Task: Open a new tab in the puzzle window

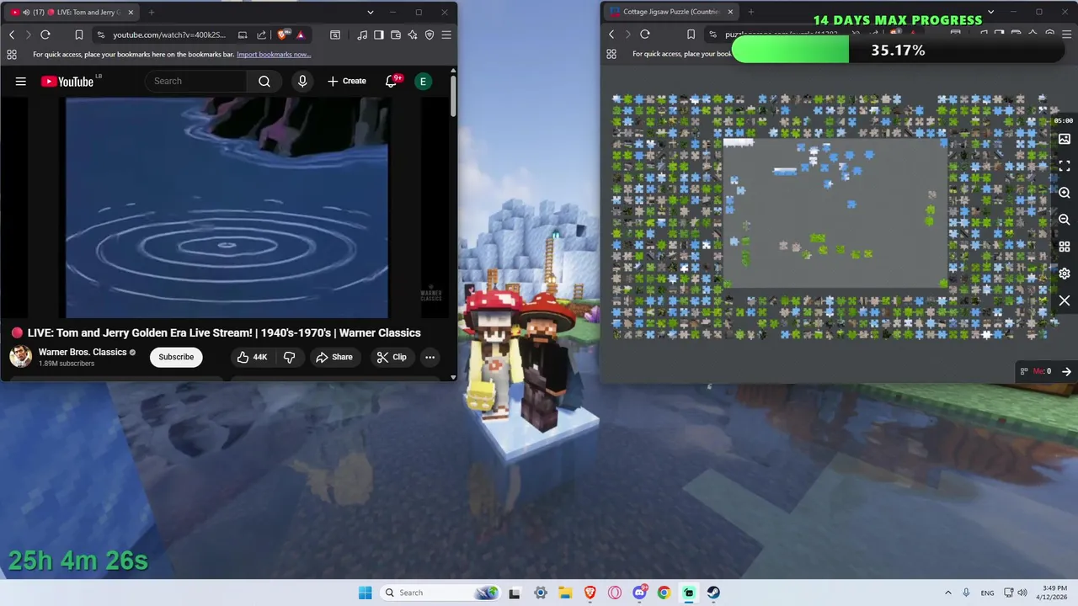Action: tap(751, 13)
